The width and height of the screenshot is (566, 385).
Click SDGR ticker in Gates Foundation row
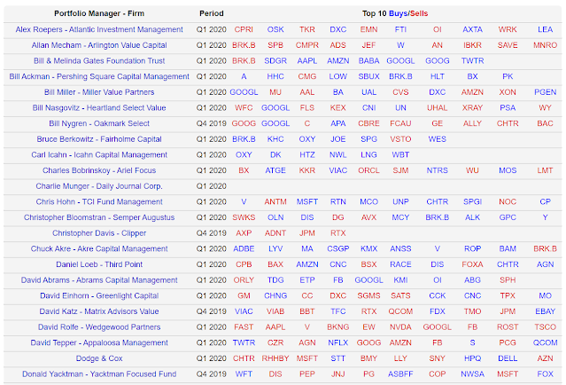(275, 60)
